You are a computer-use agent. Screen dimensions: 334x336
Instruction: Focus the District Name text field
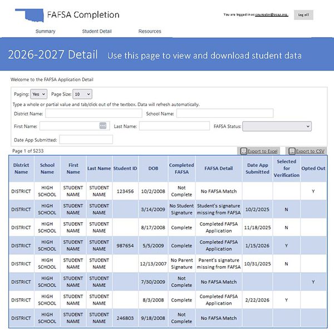(x=94, y=113)
